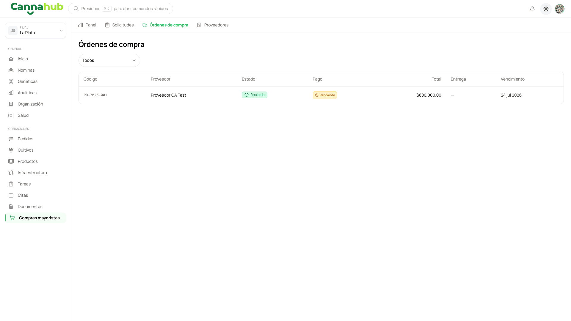
Task: Click the Total column header
Action: [x=437, y=79]
